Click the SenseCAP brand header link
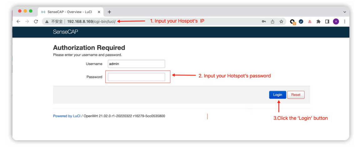Image resolution: width=364 pixels, height=148 pixels. pyautogui.click(x=65, y=32)
